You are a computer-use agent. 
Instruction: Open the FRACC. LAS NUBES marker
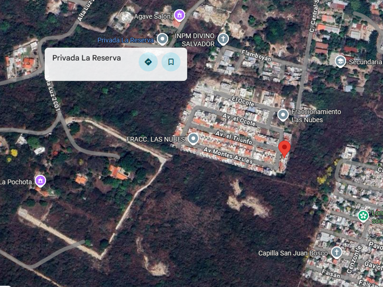(193, 139)
